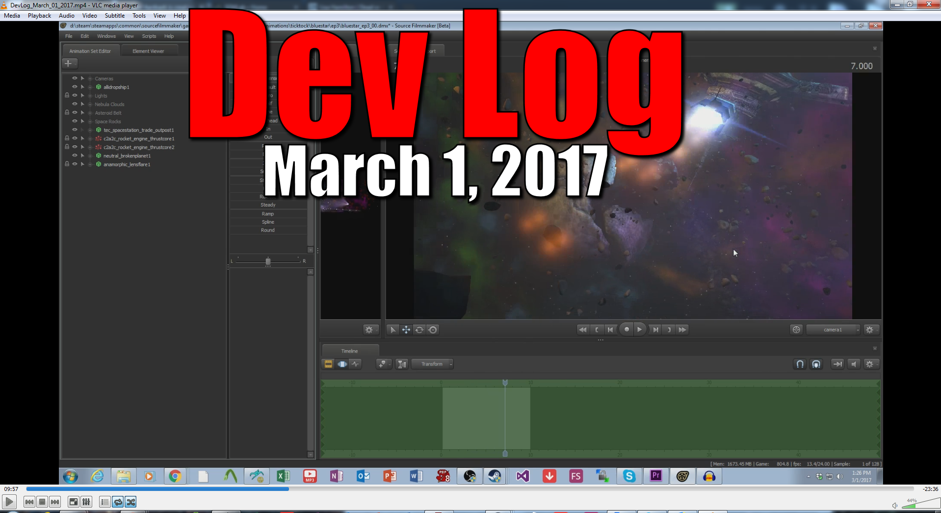Open Source Filmmaker Scripts menu
The image size is (941, 513).
point(149,36)
